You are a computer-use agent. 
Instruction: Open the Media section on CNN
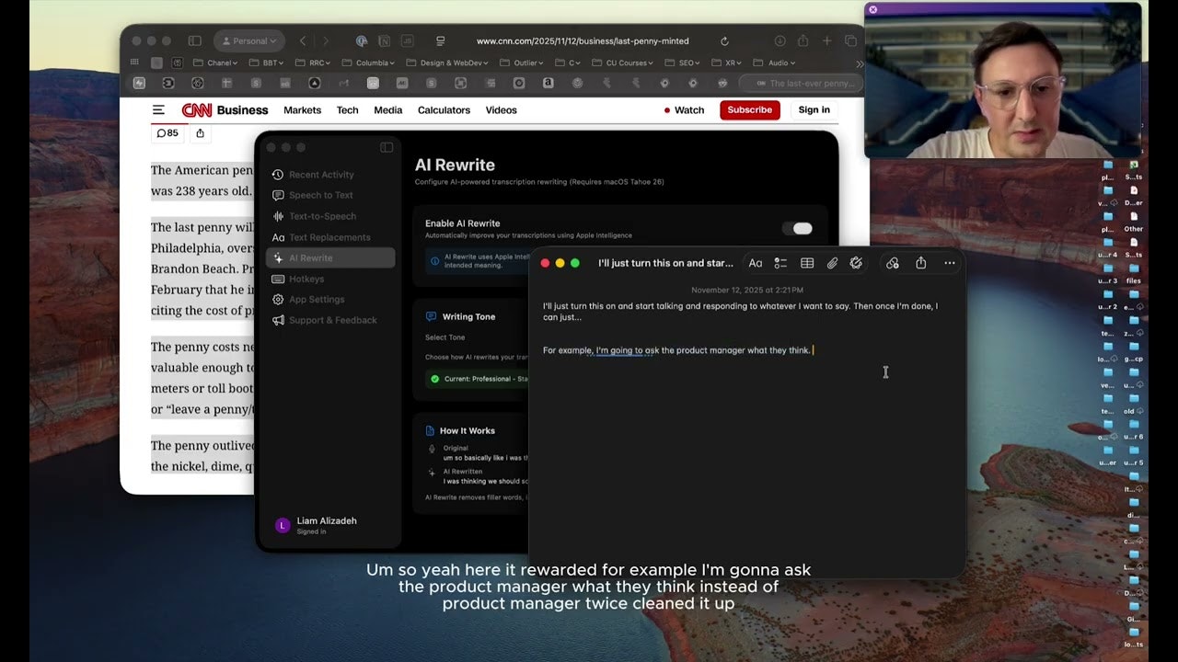(387, 110)
